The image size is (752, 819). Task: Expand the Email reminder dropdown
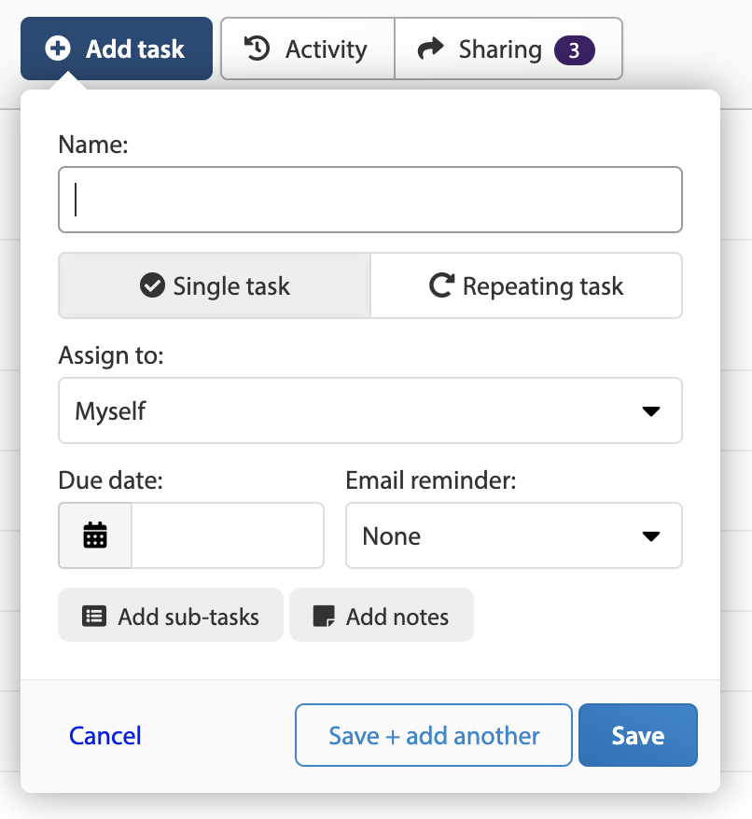[514, 535]
